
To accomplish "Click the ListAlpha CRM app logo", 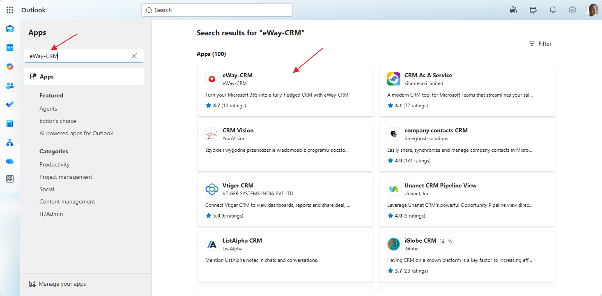I will 212,244.
